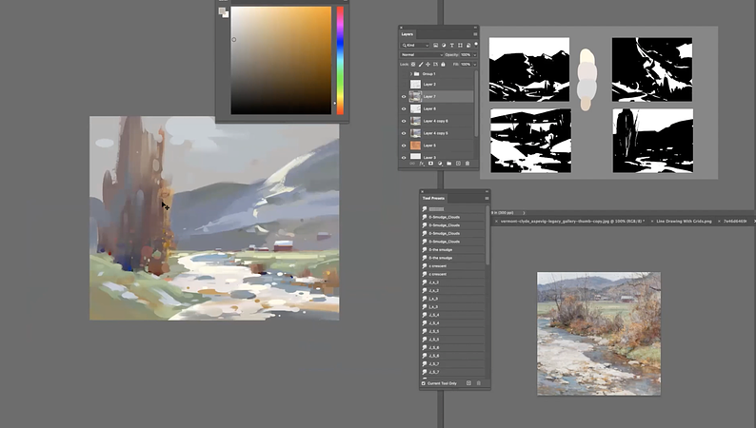Show Group 1 via its visibility box
The width and height of the screenshot is (756, 428).
404,74
